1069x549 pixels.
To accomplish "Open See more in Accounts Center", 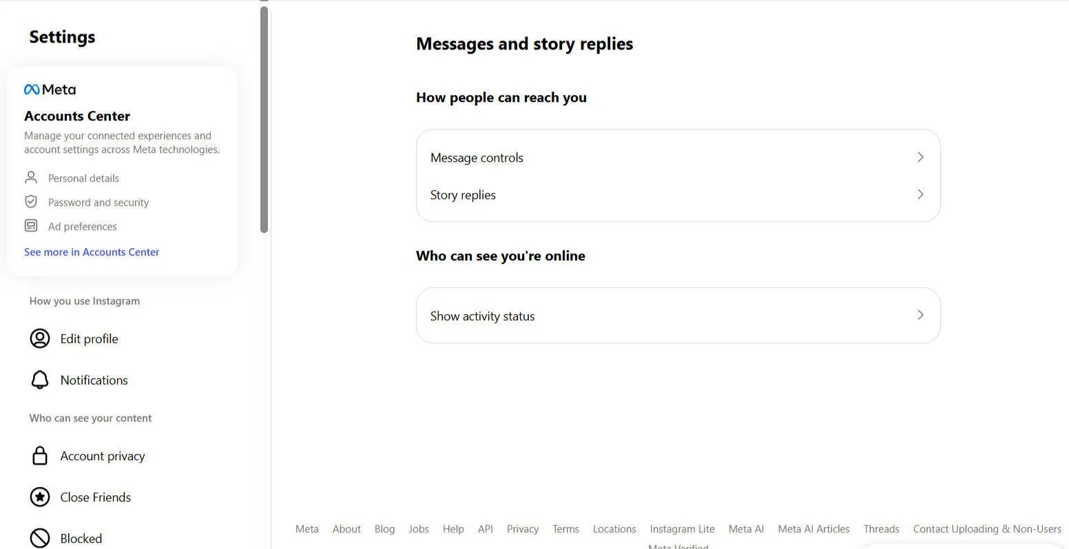I will point(92,251).
